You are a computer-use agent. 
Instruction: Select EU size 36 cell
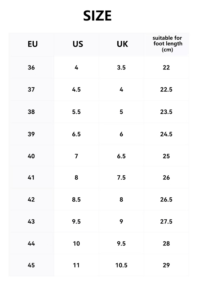(x=31, y=67)
